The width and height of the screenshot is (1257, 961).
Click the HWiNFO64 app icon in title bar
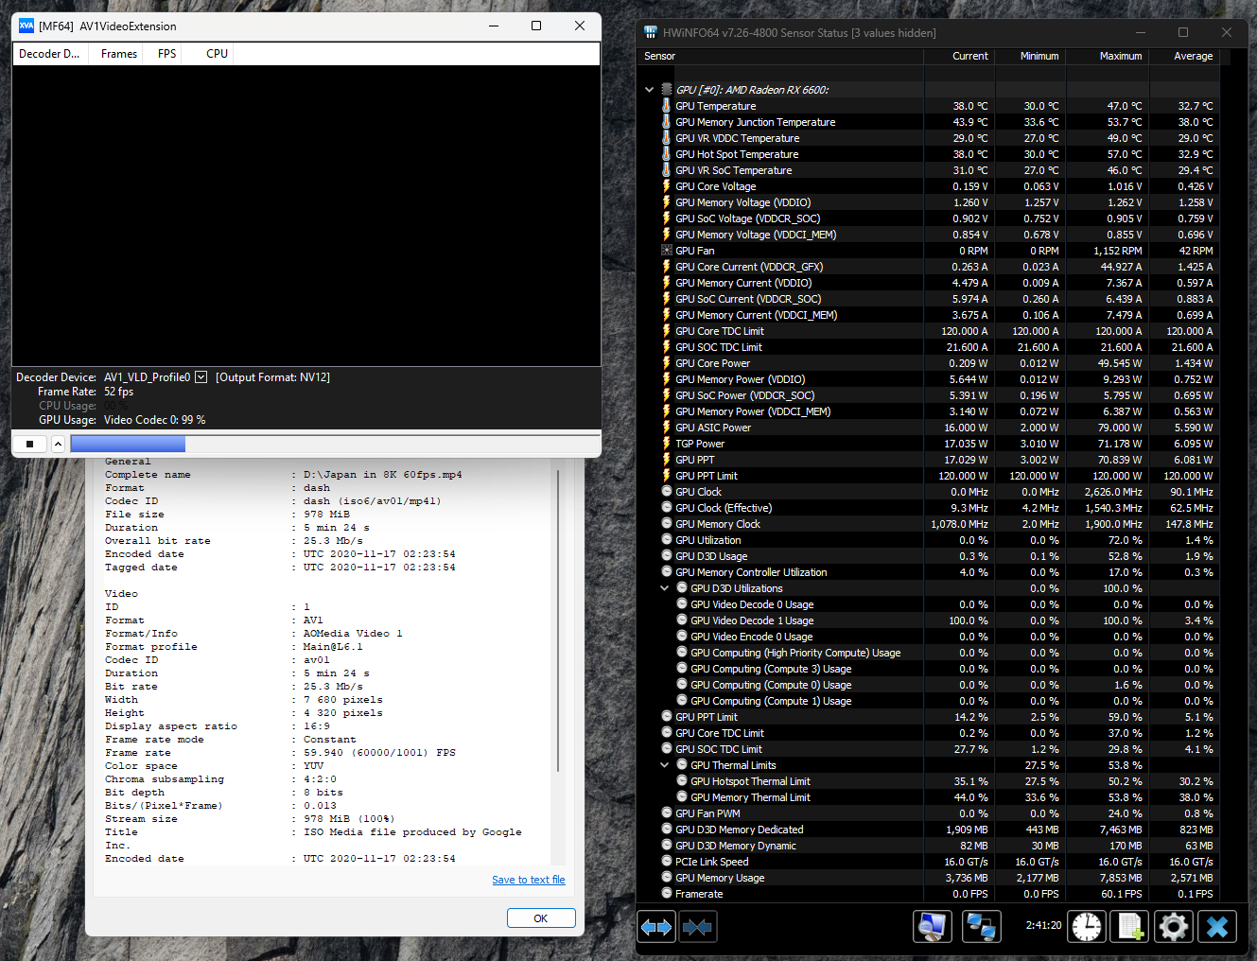[x=651, y=32]
